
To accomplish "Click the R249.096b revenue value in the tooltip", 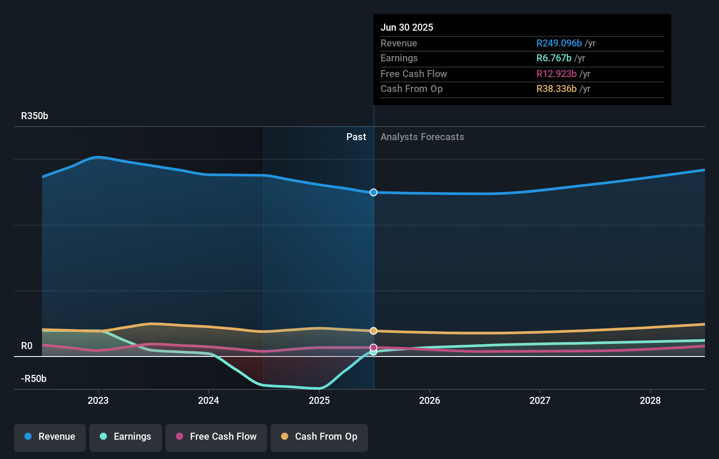I will (x=559, y=43).
